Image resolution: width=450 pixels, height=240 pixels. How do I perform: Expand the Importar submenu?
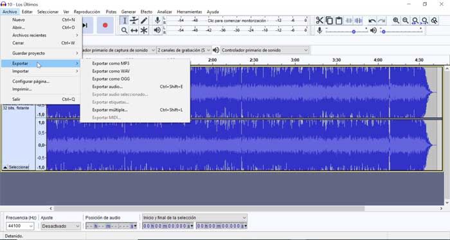point(40,71)
